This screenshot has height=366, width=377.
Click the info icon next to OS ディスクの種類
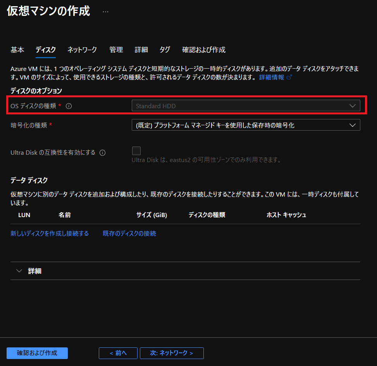69,106
